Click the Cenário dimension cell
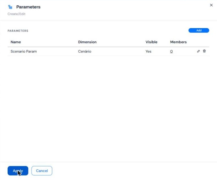This screenshot has height=180, width=217. click(x=84, y=51)
